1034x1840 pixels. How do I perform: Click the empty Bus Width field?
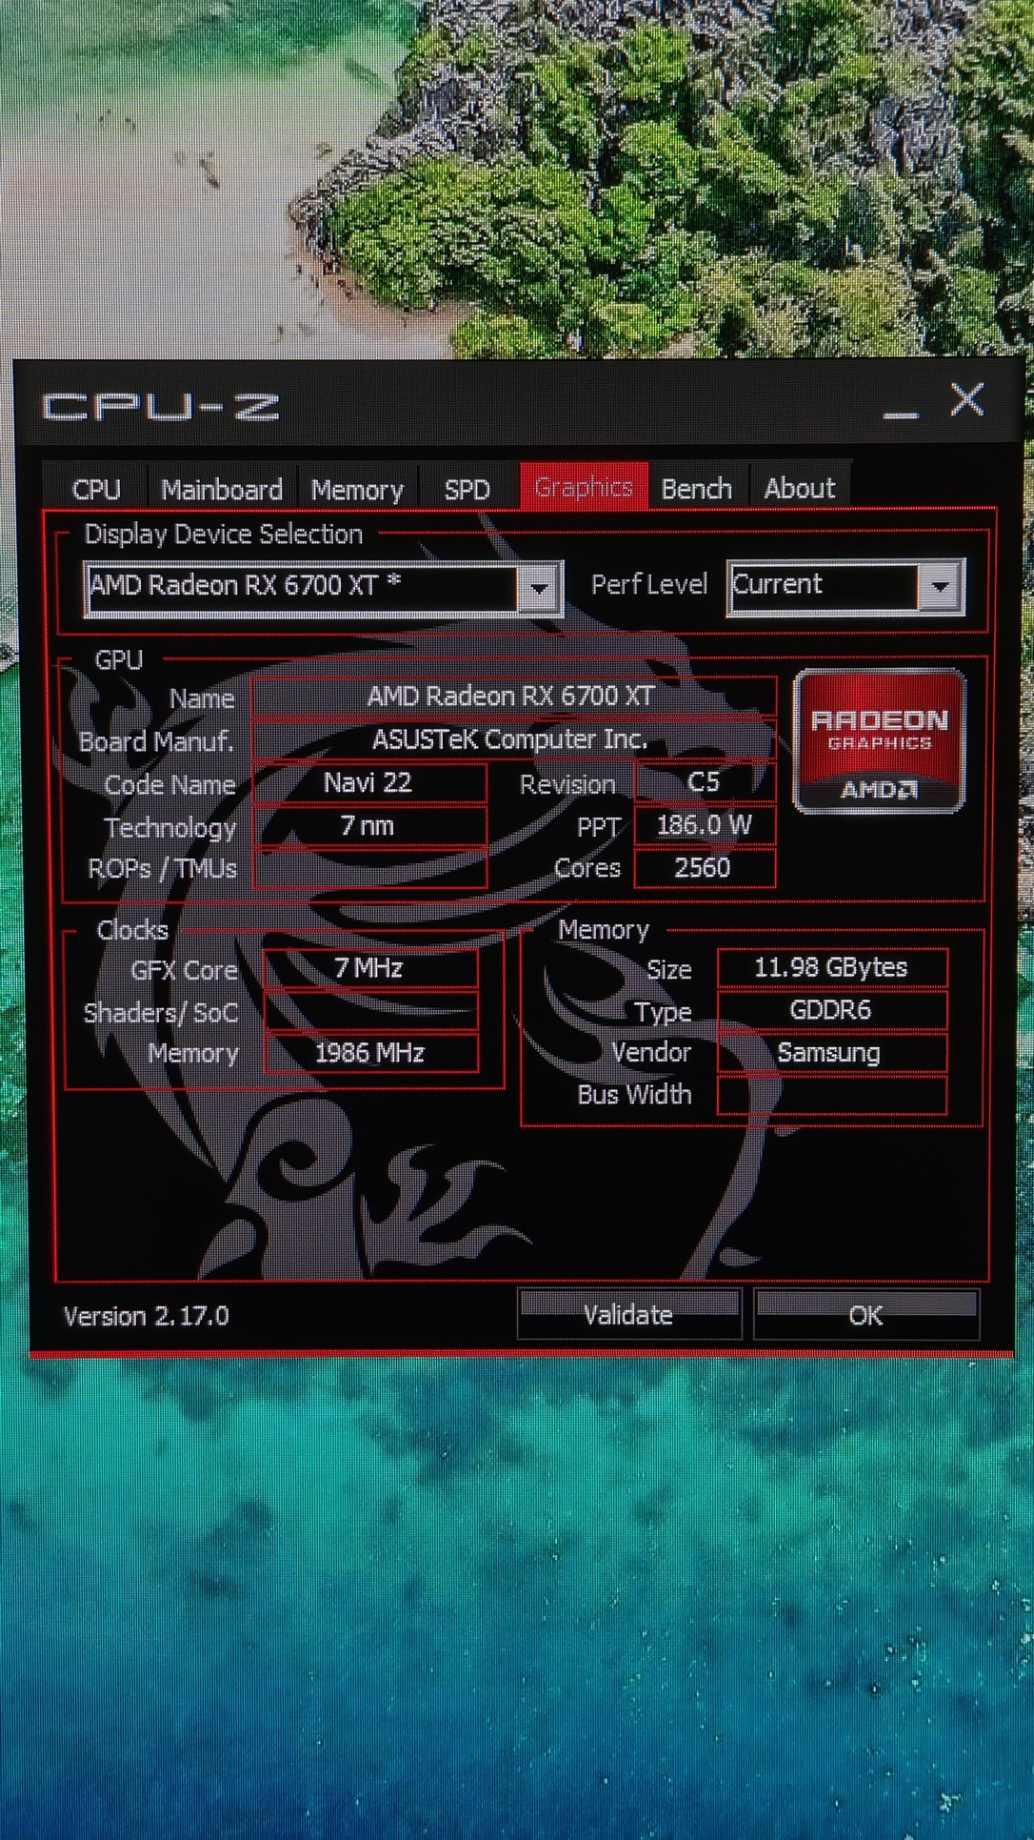point(832,1095)
